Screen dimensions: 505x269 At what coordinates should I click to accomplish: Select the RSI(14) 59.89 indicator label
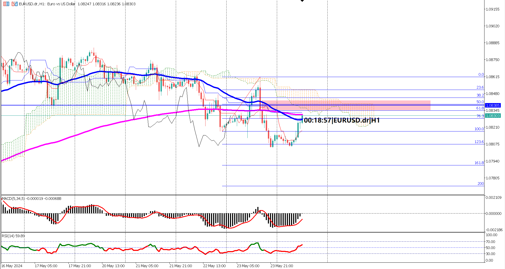coord(13,236)
